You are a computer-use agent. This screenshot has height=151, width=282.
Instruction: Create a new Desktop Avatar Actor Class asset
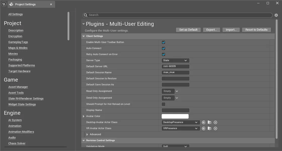point(215,122)
